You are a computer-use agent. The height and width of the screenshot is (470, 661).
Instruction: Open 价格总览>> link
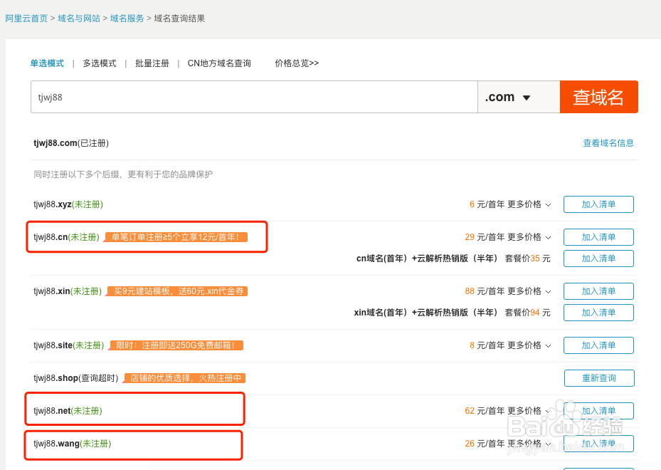point(297,63)
